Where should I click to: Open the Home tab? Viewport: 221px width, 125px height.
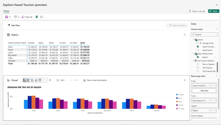[6, 11]
